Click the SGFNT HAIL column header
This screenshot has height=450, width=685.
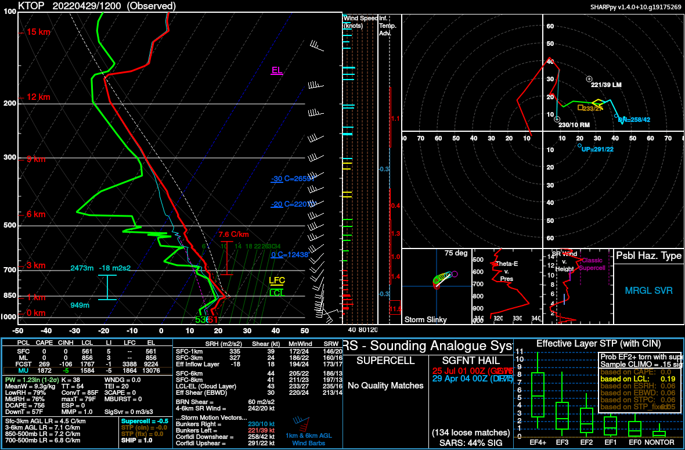point(469,361)
